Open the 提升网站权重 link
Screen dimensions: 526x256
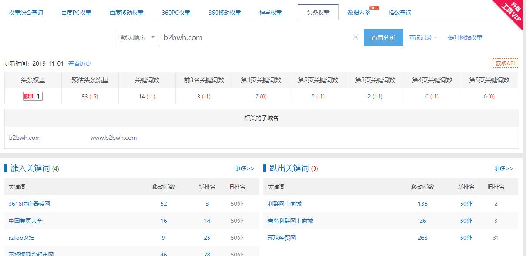465,38
